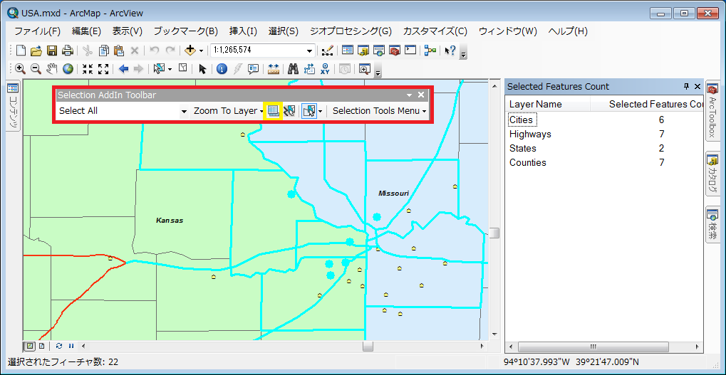726x375 pixels.
Task: Open the map scale 1:1,265,574 dropdown
Action: (x=310, y=51)
